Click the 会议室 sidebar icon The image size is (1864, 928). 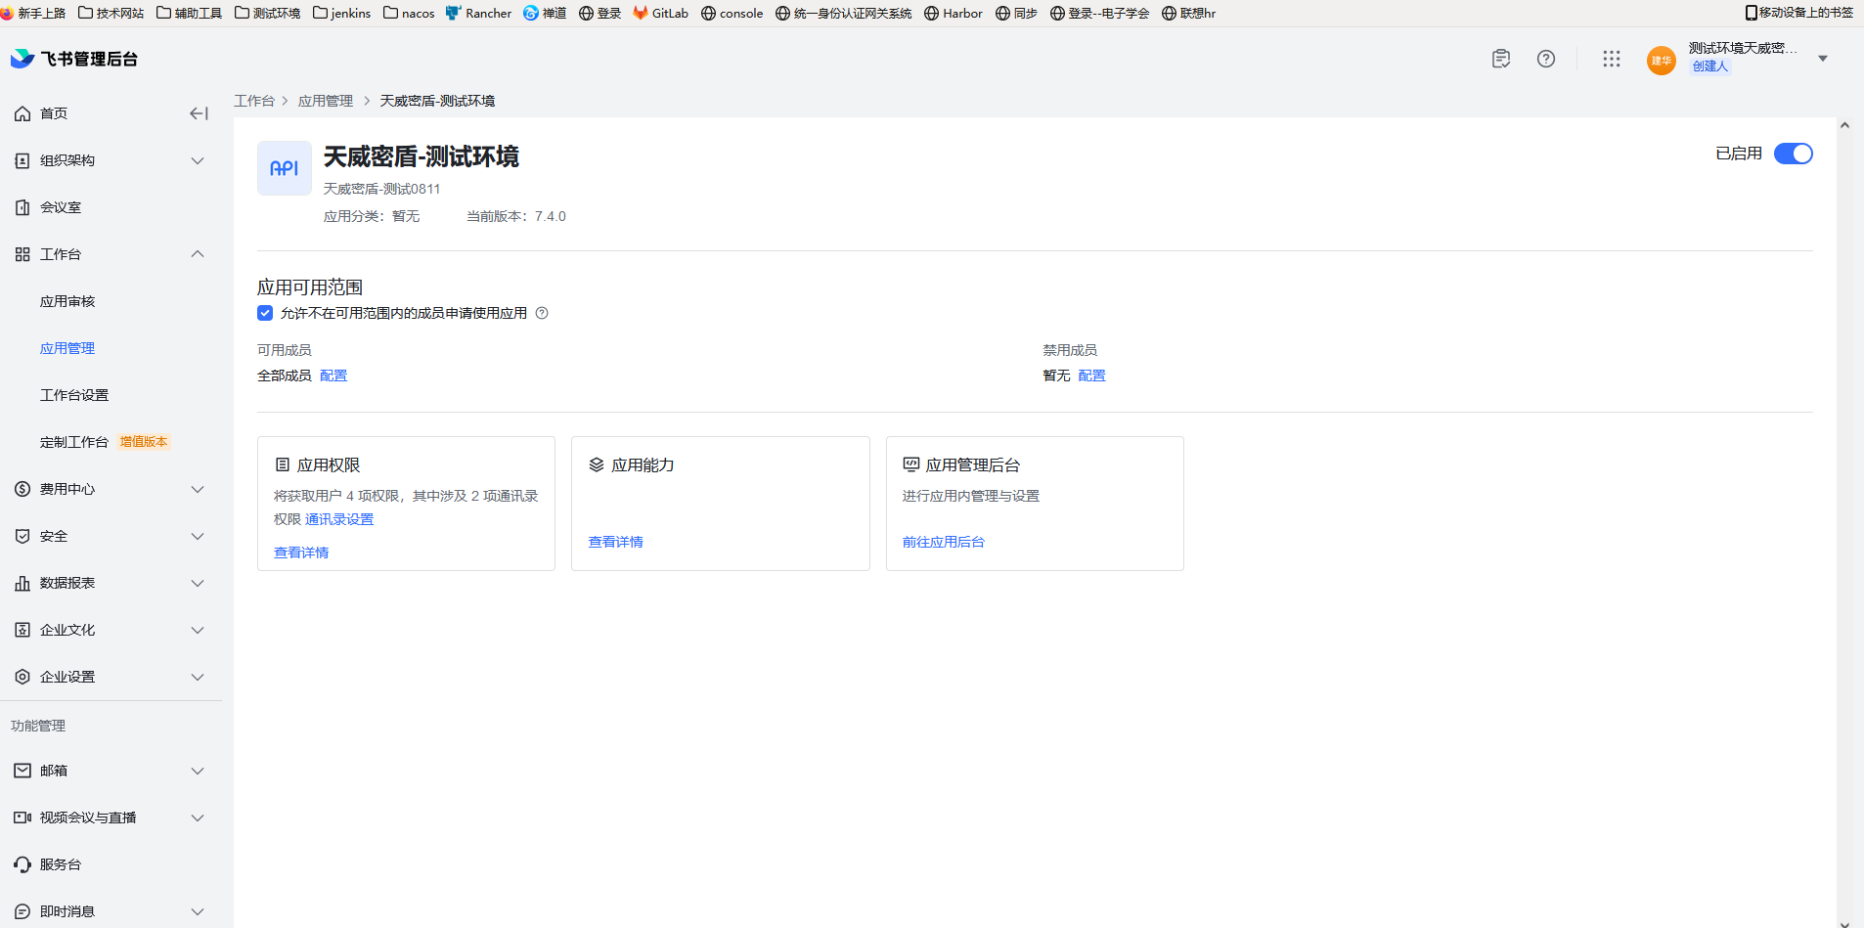click(x=22, y=207)
